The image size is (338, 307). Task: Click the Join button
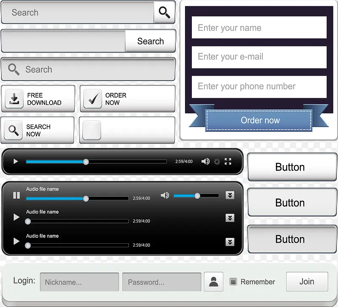[x=307, y=282]
